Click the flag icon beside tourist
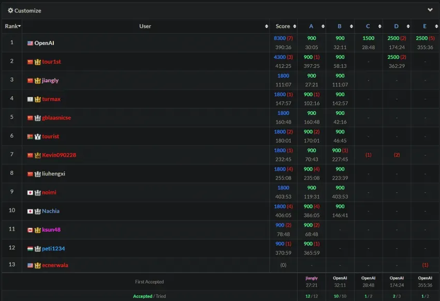This screenshot has height=301, width=440. pyautogui.click(x=30, y=137)
